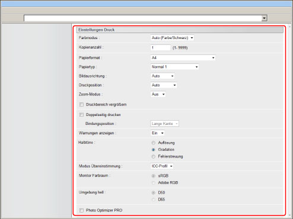Screen dimensions: 293x219
Task: Click the Kopienanzahl input field
Action: [x=160, y=47]
